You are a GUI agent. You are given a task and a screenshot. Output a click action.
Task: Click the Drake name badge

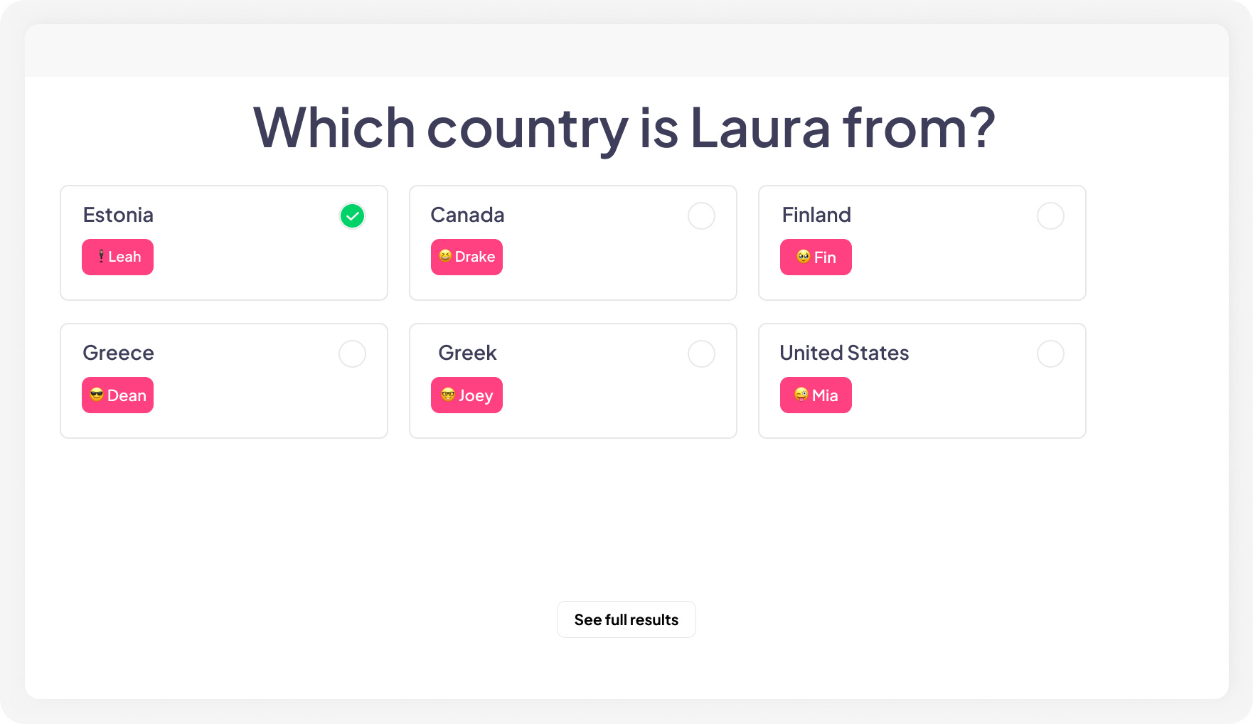pyautogui.click(x=466, y=257)
